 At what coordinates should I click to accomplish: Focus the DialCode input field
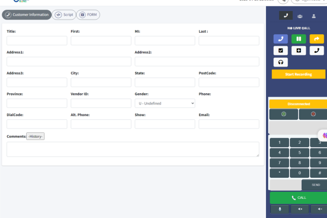coord(37,124)
